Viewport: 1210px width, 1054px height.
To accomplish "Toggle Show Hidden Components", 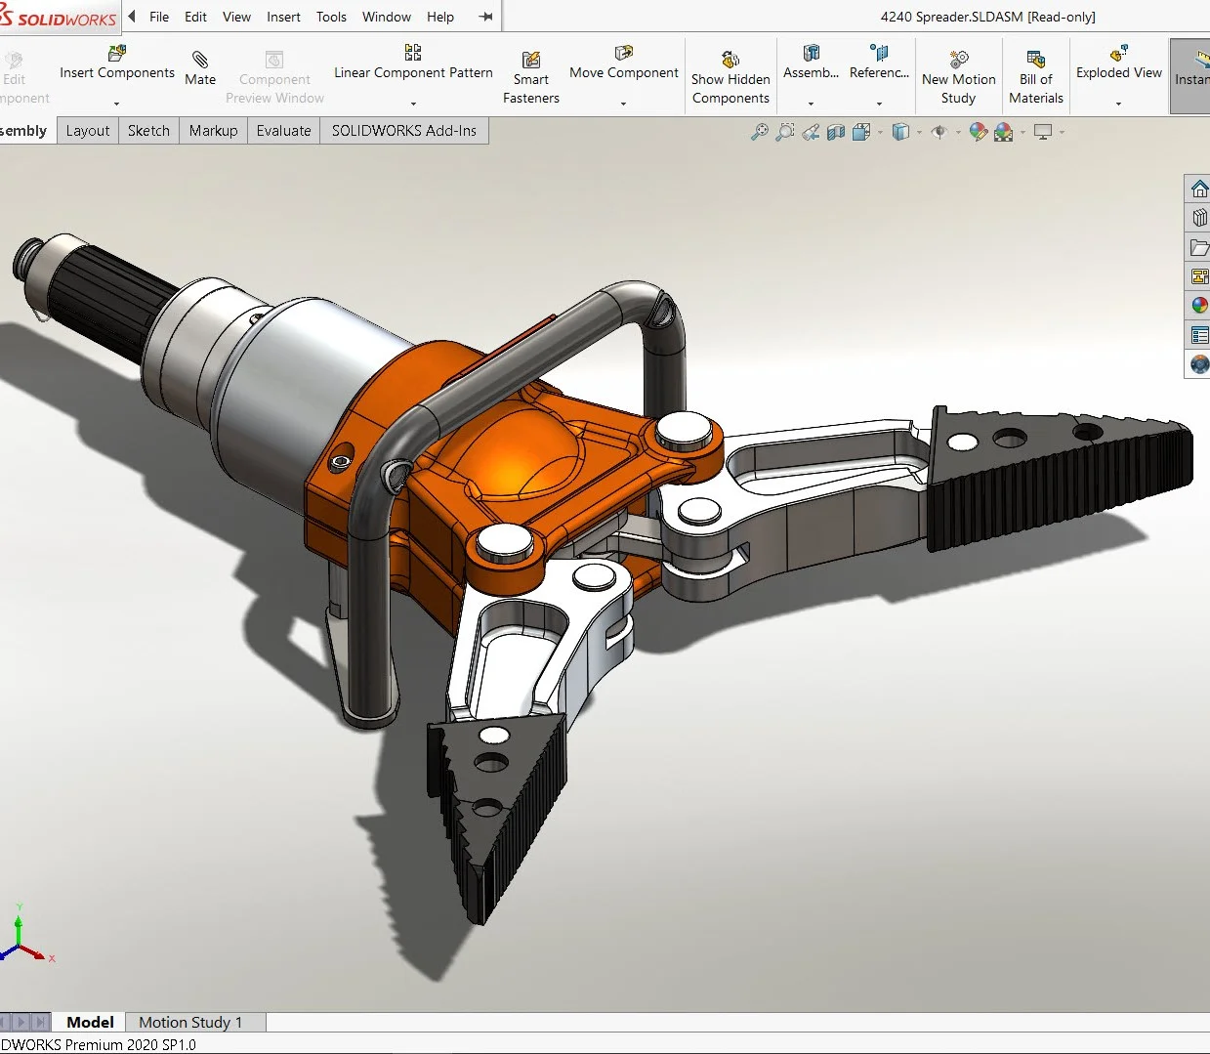I will (x=730, y=73).
